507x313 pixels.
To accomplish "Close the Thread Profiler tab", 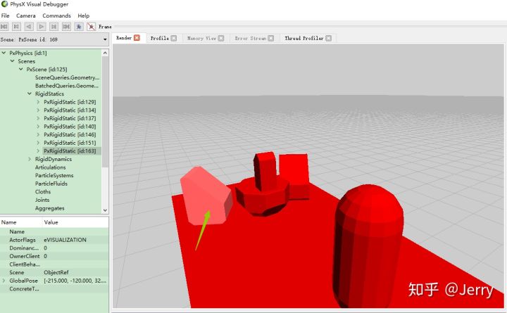I will pos(328,38).
